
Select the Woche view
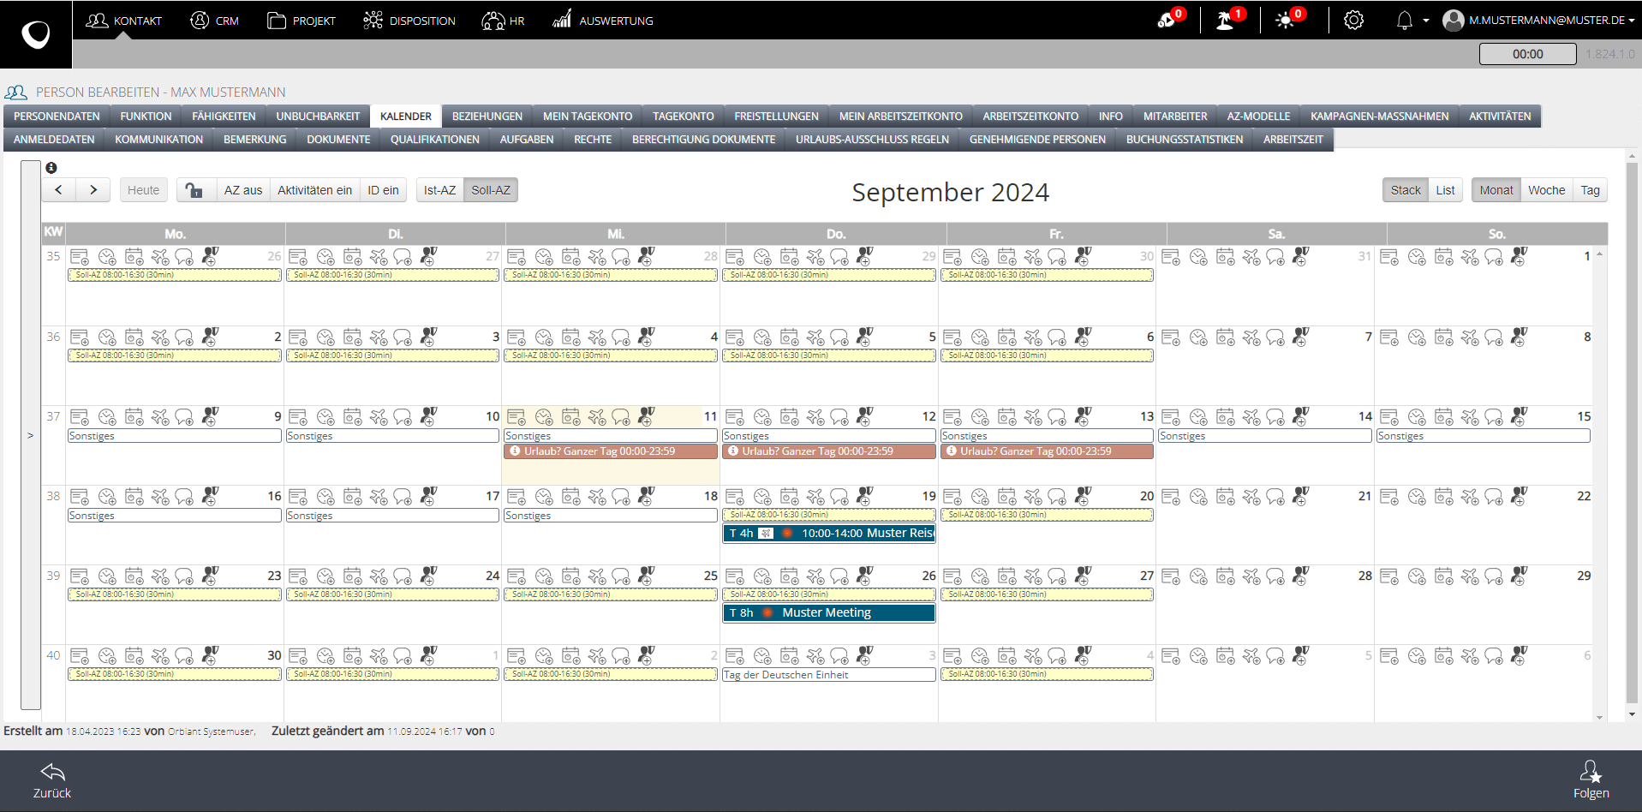(x=1546, y=190)
